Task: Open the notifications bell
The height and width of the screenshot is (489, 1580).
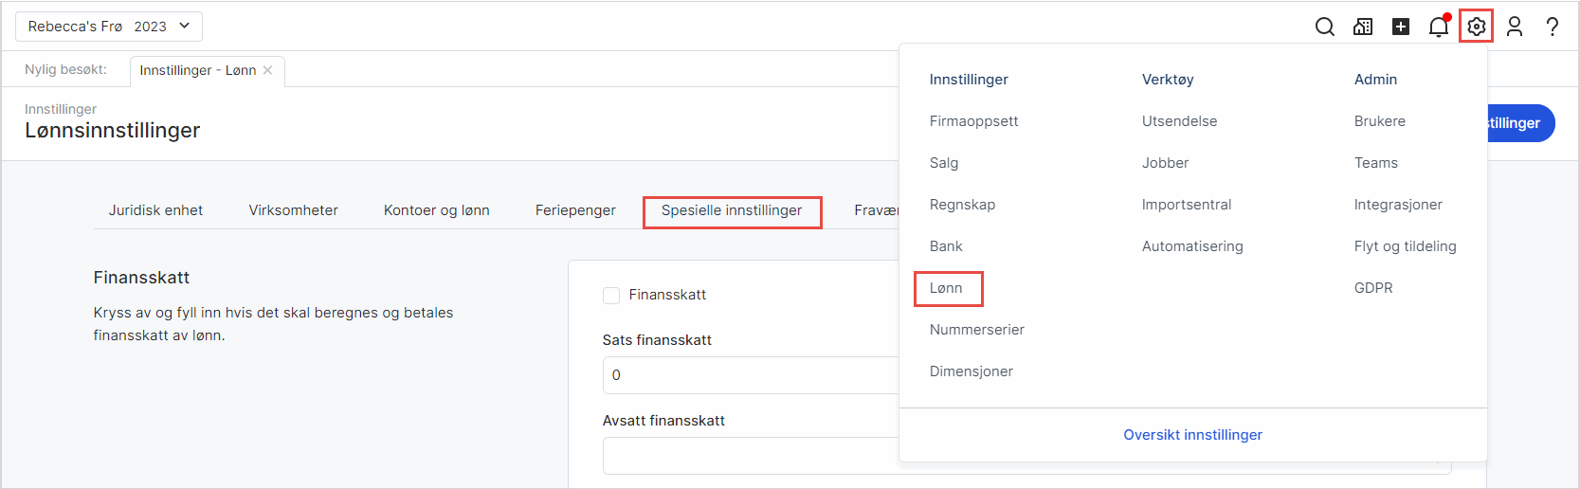Action: click(x=1439, y=27)
